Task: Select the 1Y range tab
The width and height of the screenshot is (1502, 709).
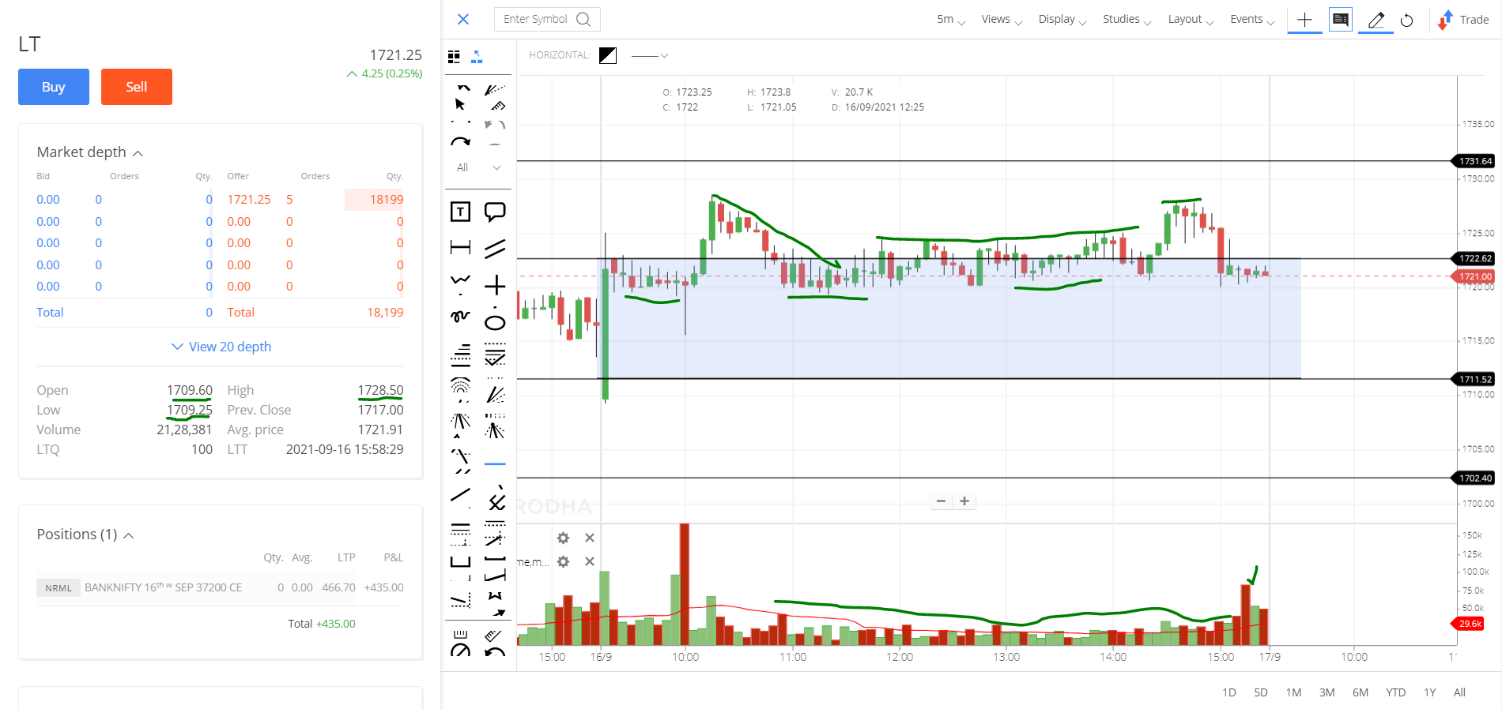Action: click(1430, 692)
